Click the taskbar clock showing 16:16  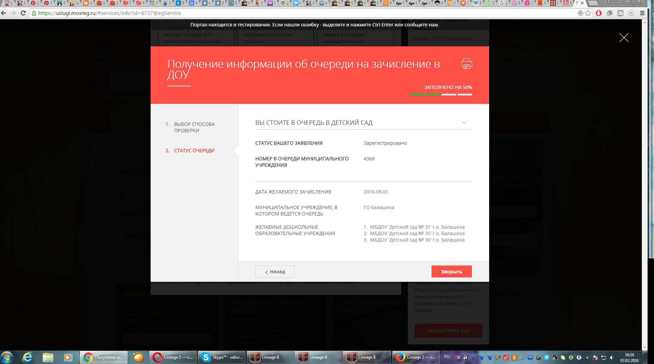coord(629,358)
